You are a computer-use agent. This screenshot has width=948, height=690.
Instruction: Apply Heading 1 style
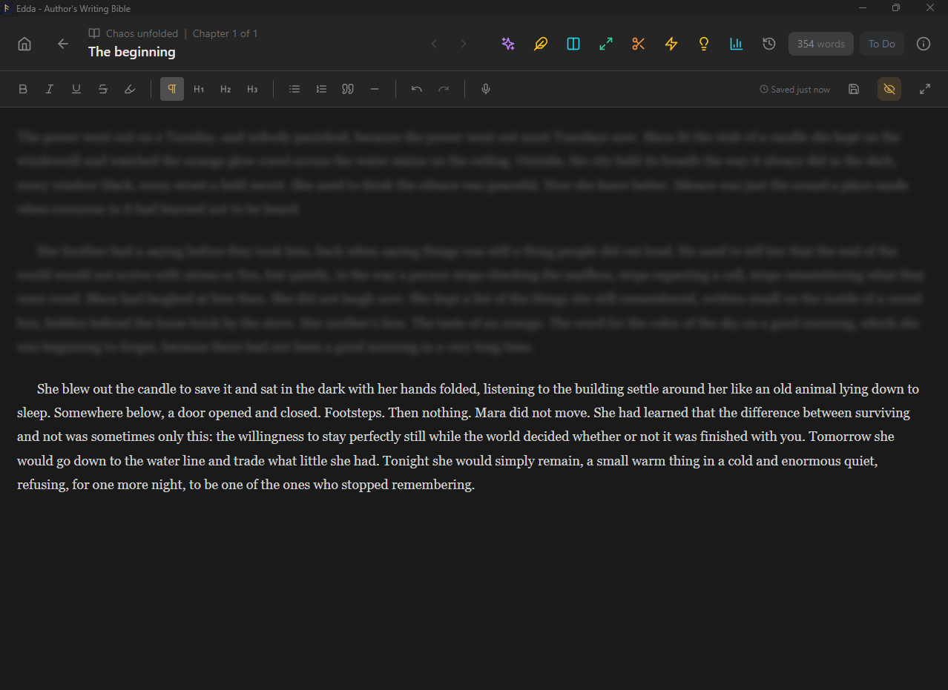tap(199, 89)
